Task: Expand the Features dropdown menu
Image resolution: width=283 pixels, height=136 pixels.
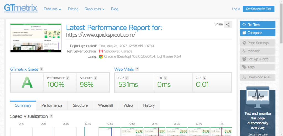Action: 53,9
